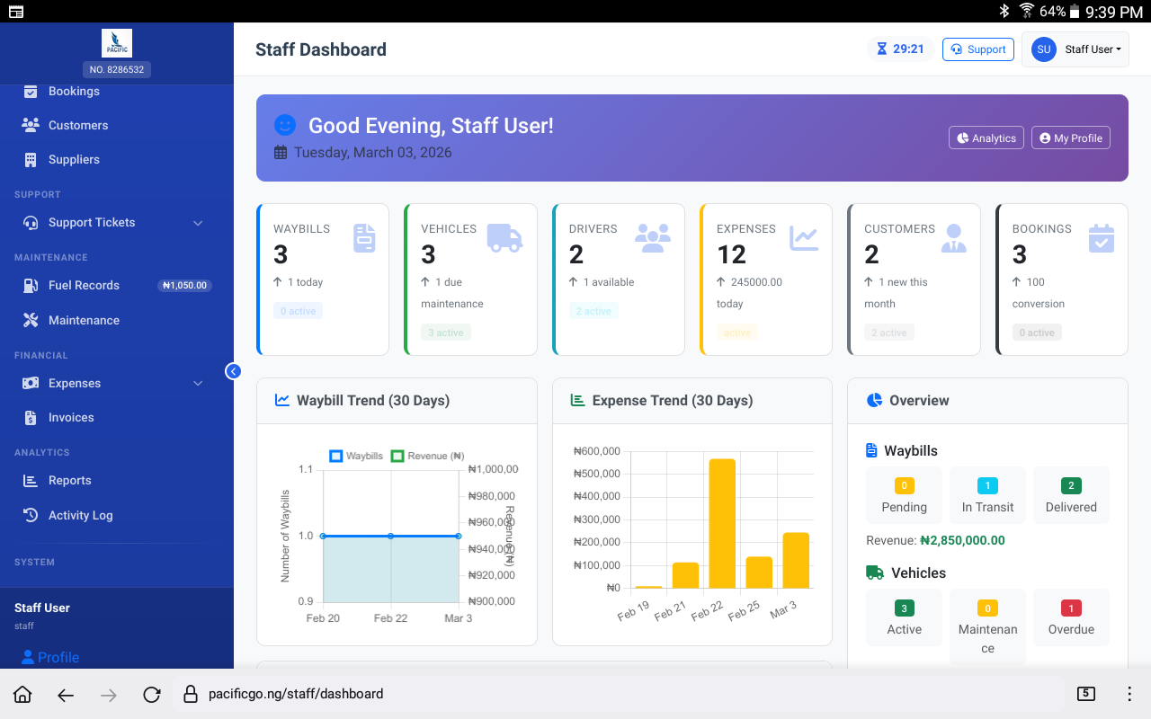Click the browser address bar URL
The height and width of the screenshot is (719, 1151).
click(x=296, y=694)
